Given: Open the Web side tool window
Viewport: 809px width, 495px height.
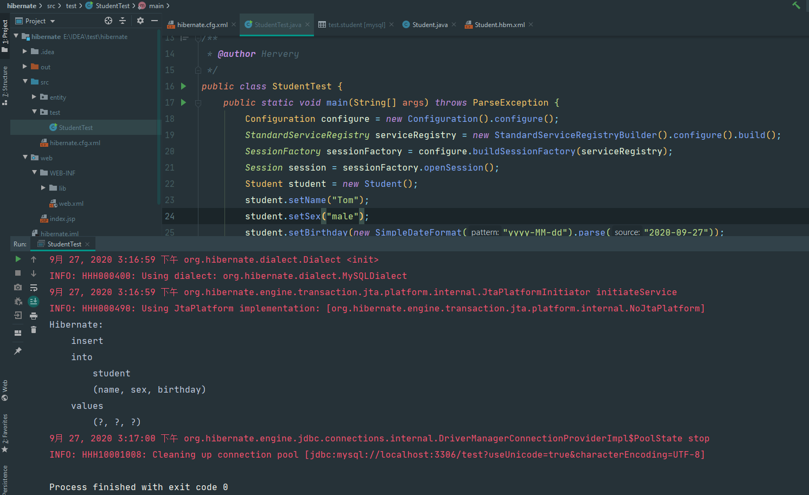Looking at the screenshot, I should (5, 390).
